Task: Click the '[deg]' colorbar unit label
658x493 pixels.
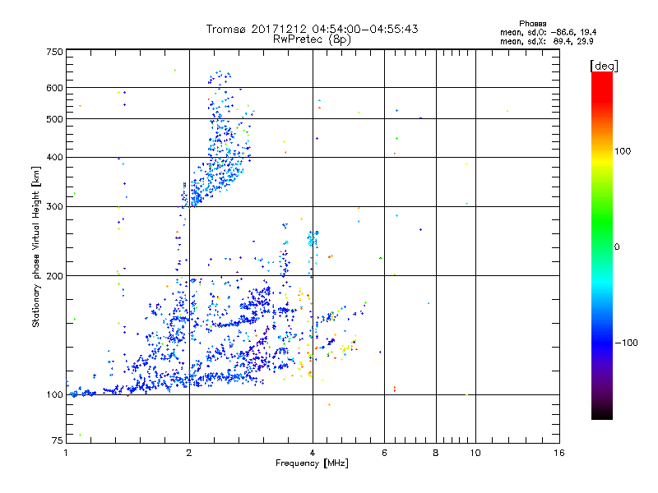Action: [x=604, y=66]
